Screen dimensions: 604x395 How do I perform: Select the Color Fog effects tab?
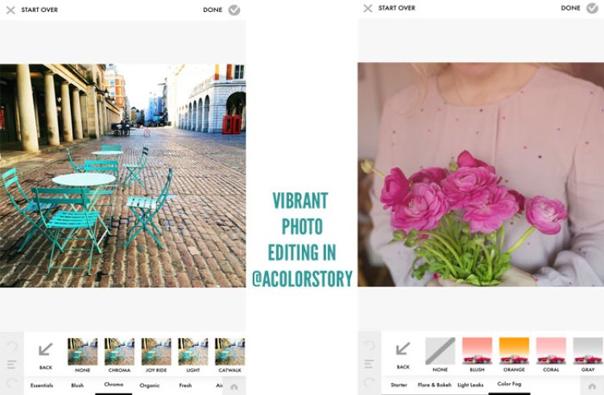[x=509, y=384]
